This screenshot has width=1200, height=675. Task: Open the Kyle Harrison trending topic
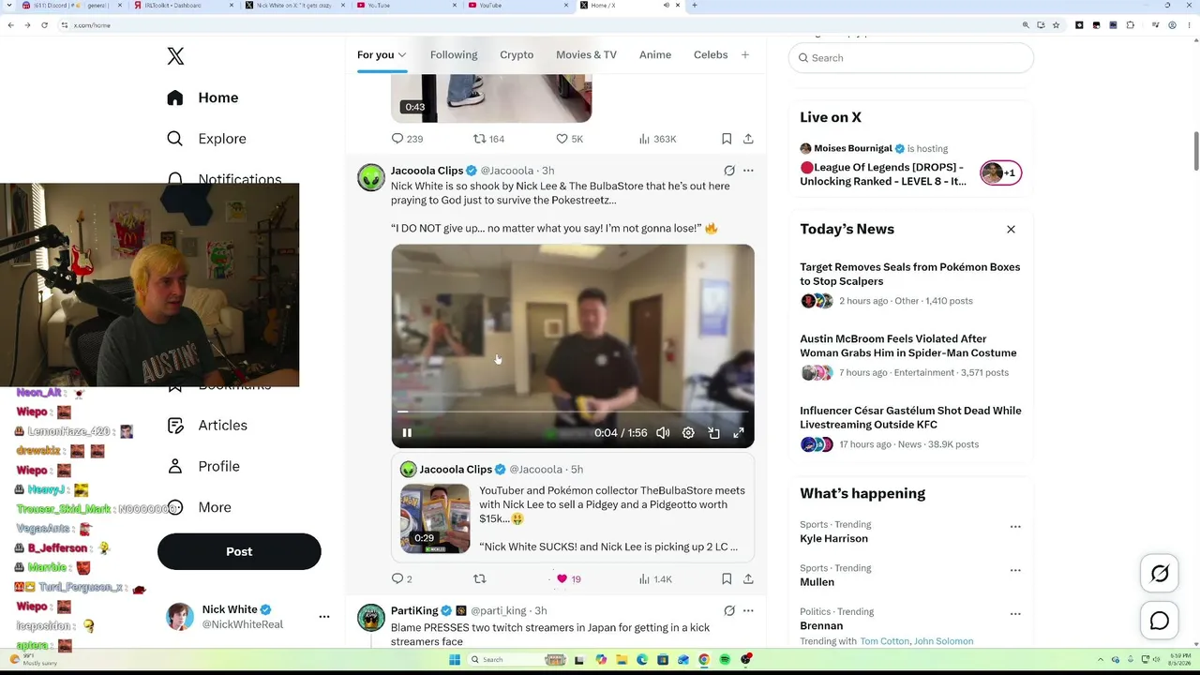point(833,539)
